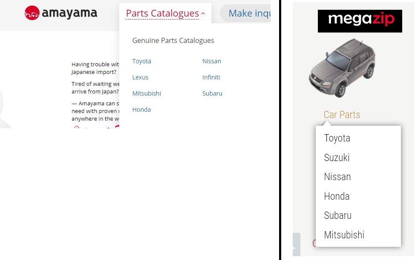Click the Megazip logo
Viewport: 415px width, 260px height.
coord(360,21)
